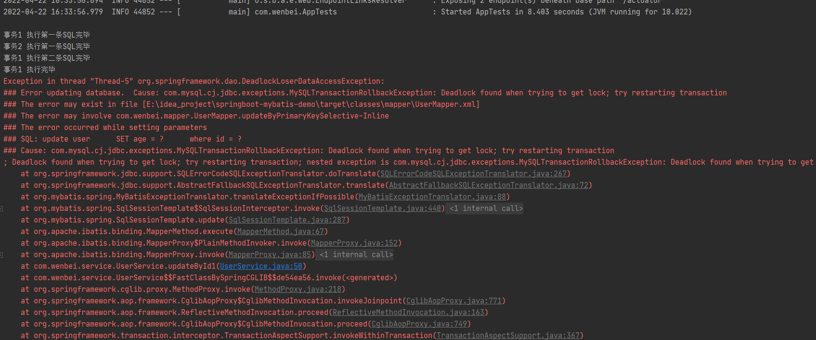Open AbstractFallbackSQLExceptionTranslator.java:72 link
Viewport: 816px width, 340px height.
(x=488, y=185)
